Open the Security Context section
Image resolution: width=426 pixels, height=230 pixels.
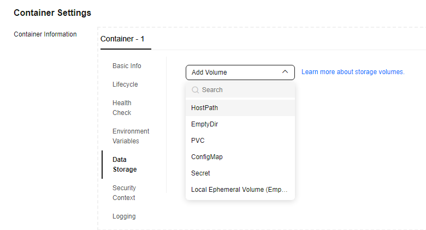[124, 192]
